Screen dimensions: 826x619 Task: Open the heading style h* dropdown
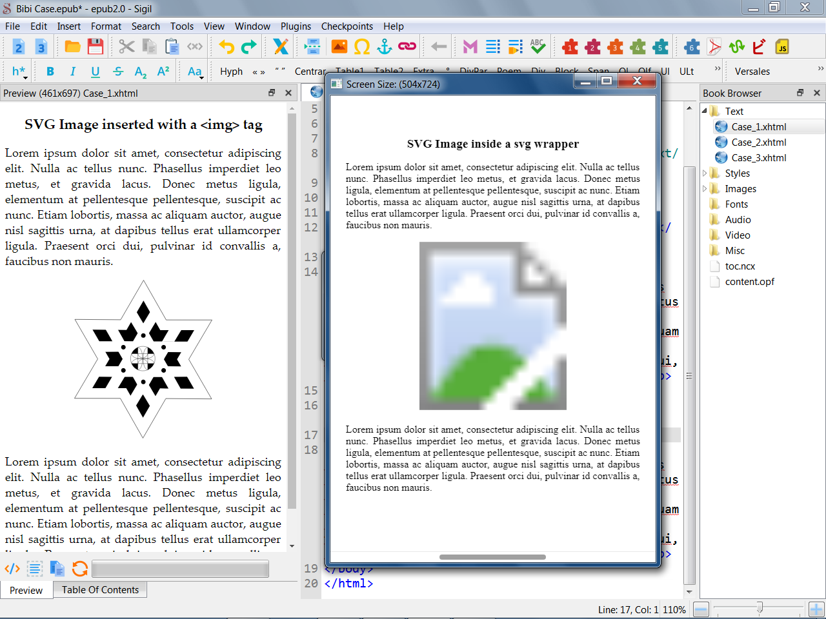[x=19, y=72]
